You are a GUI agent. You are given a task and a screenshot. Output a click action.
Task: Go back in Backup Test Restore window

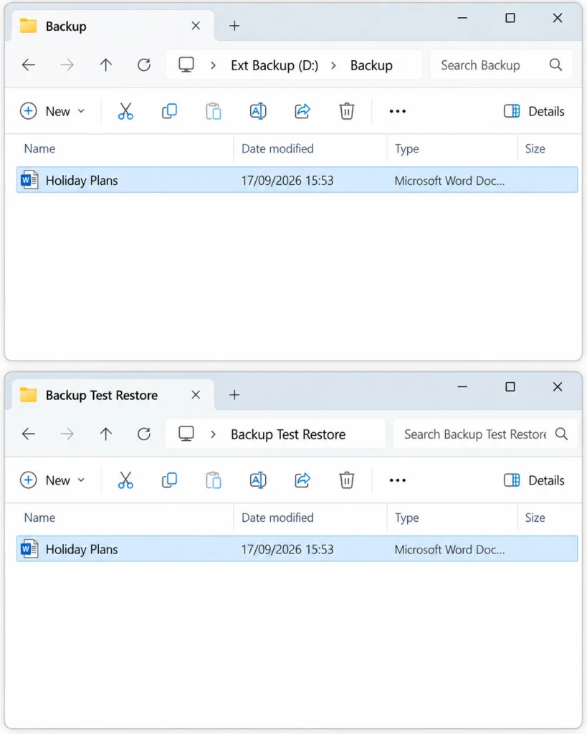pyautogui.click(x=29, y=434)
